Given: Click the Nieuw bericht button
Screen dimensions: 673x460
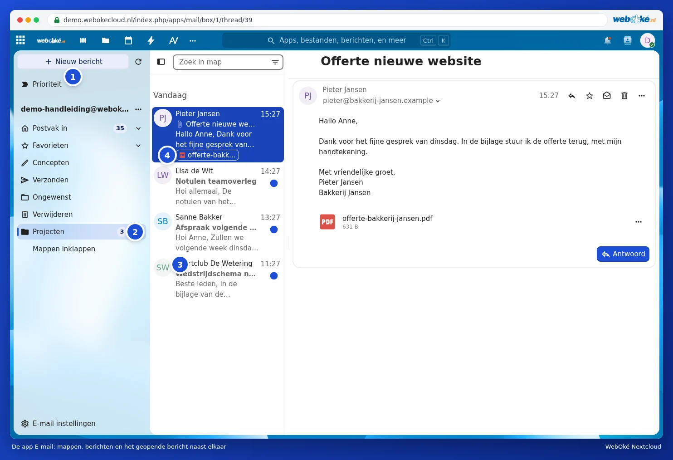Looking at the screenshot, I should (x=73, y=62).
